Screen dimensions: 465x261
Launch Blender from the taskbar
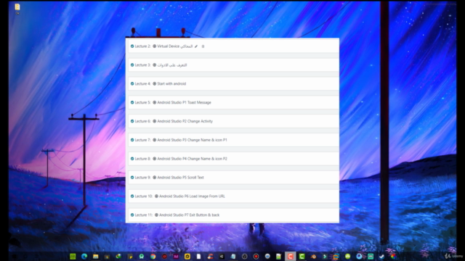313,256
